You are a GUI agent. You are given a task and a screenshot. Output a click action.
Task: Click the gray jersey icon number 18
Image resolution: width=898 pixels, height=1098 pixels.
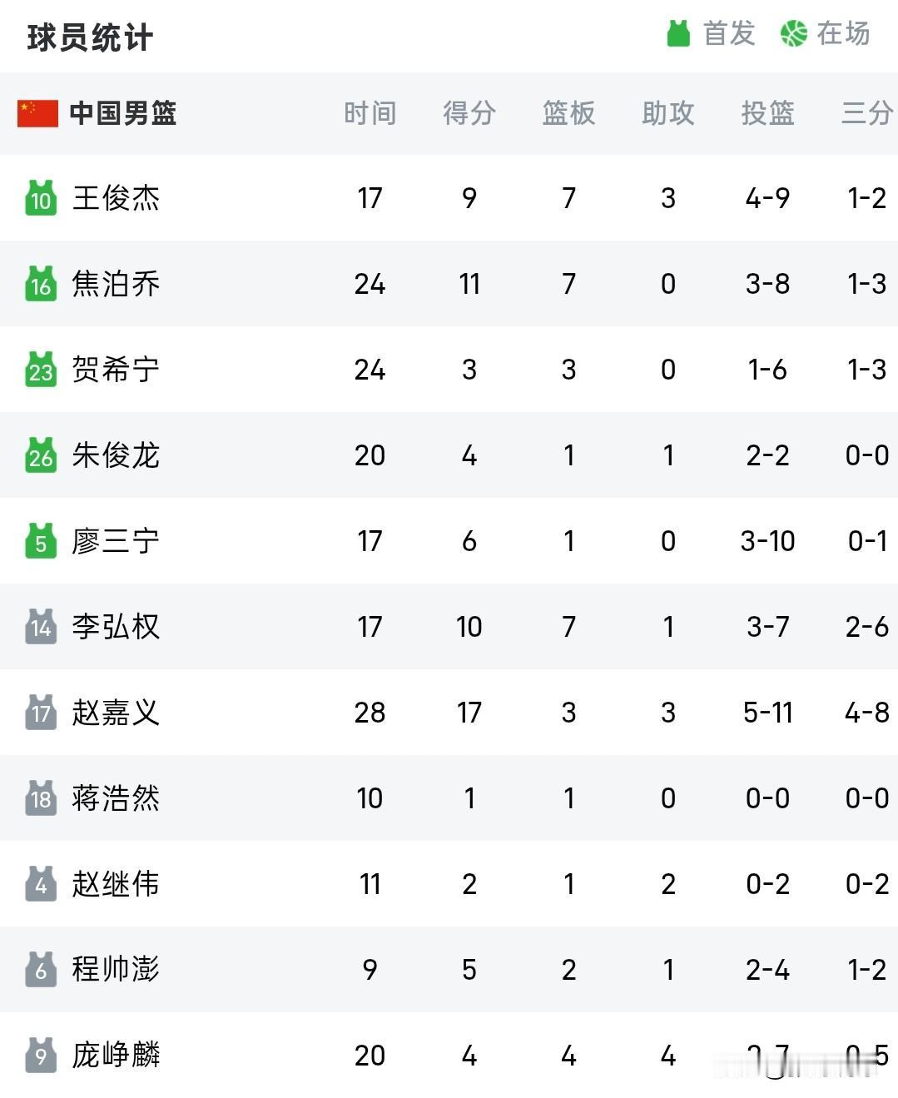coord(41,798)
